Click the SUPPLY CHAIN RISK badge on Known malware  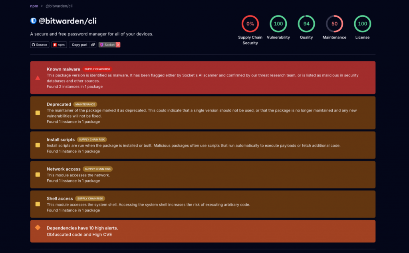coord(98,69)
